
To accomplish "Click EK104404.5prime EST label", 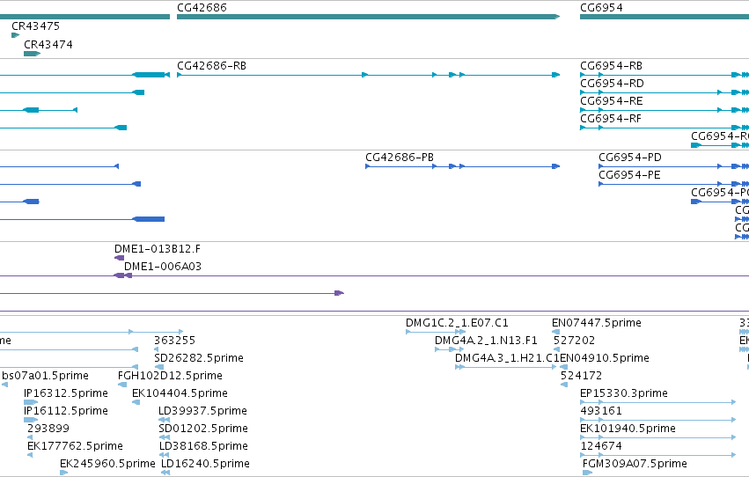I will tap(180, 393).
